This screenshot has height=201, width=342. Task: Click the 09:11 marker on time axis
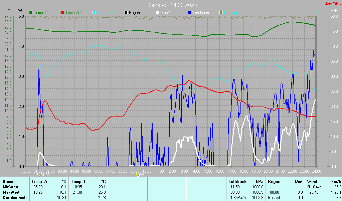136,175
